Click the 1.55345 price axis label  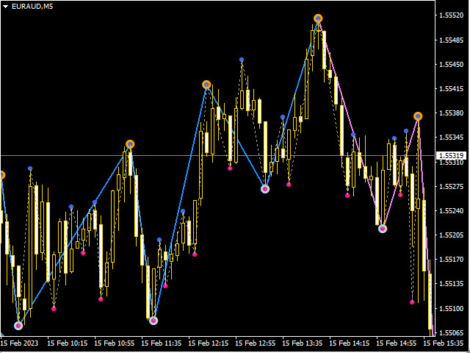[x=451, y=138]
